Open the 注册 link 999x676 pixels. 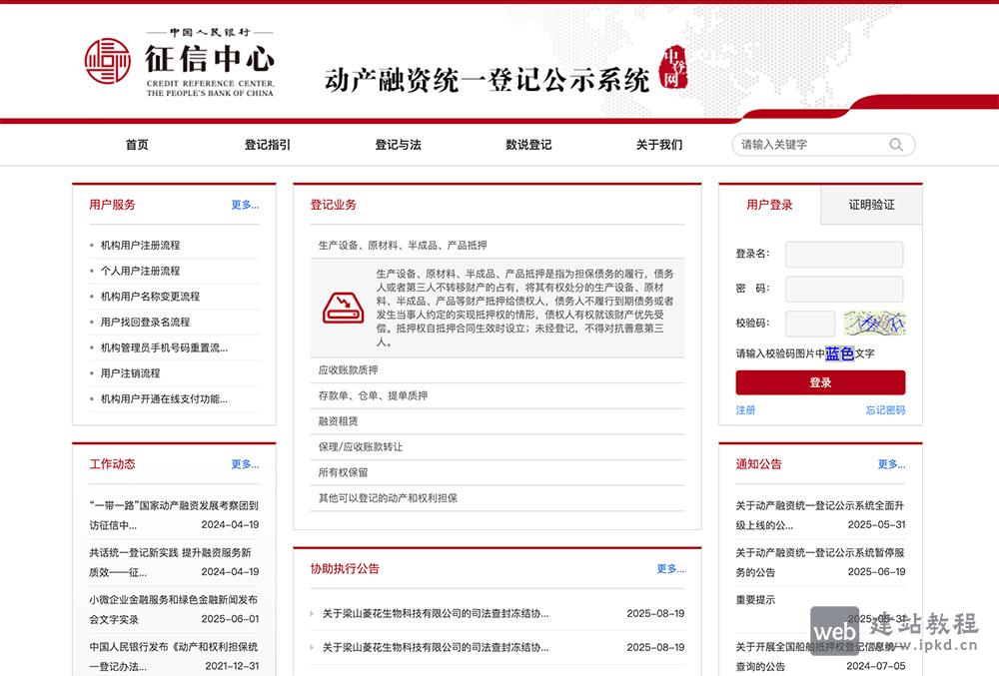[x=745, y=410]
